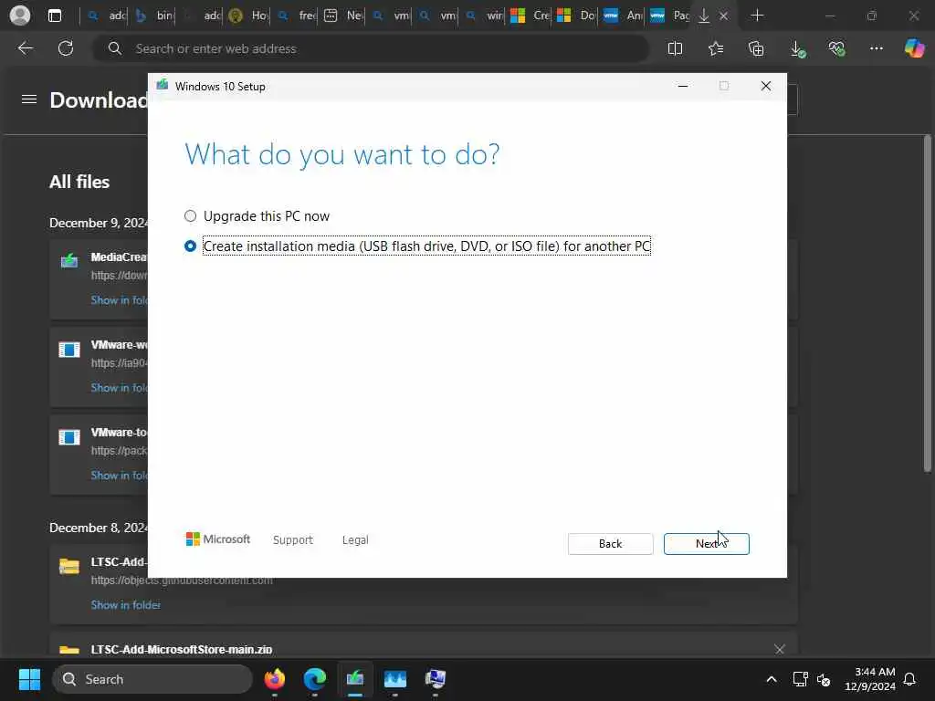Open Browser essentials heart icon
The image size is (935, 701).
click(836, 48)
